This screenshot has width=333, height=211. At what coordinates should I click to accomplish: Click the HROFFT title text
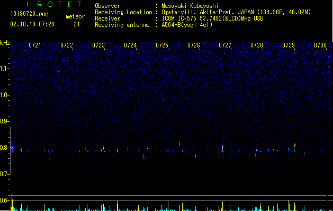point(55,4)
